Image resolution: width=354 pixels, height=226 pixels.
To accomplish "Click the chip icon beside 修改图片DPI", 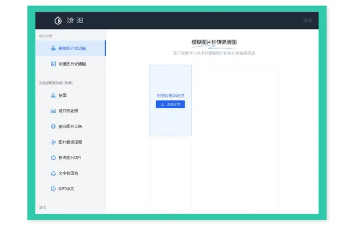I will point(53,157).
